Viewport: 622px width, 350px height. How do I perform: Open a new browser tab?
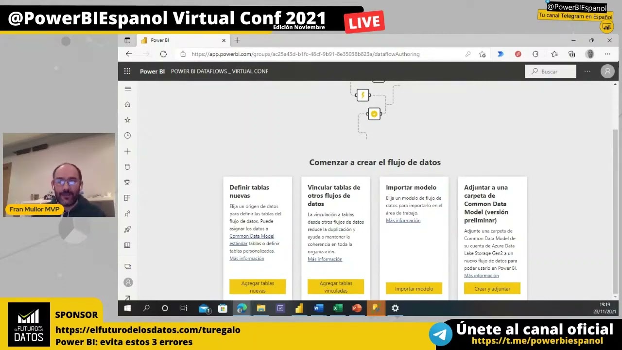[x=237, y=40]
